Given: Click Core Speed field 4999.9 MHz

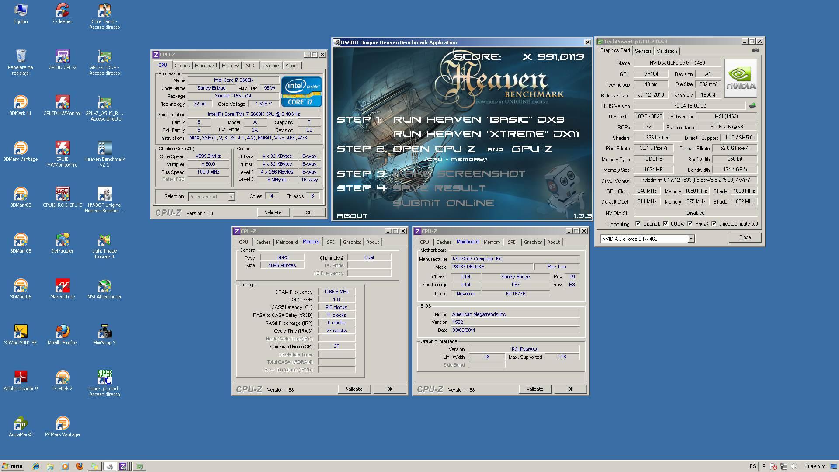Looking at the screenshot, I should (208, 156).
